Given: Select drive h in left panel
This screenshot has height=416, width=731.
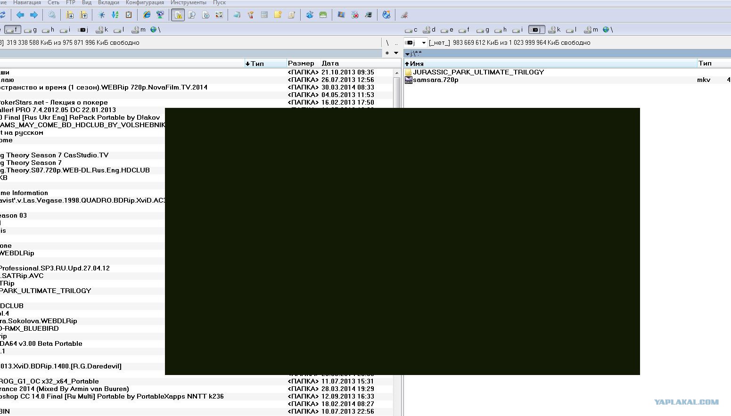Looking at the screenshot, I should (x=48, y=30).
